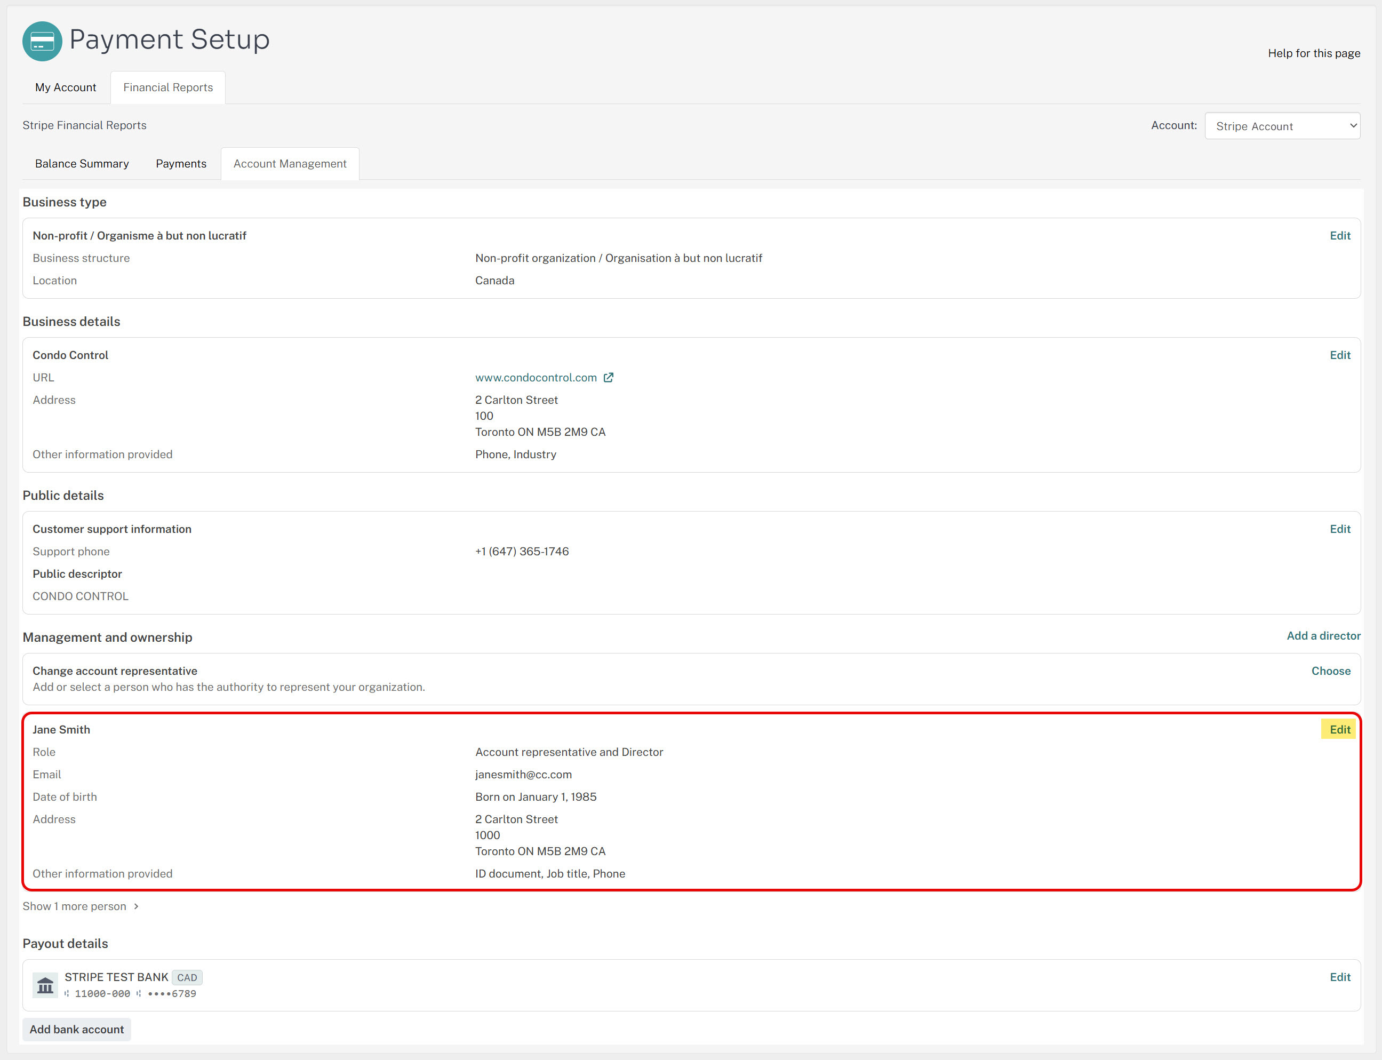Viewport: 1382px width, 1060px height.
Task: Click the janesmith@cc.com email text
Action: (x=524, y=774)
